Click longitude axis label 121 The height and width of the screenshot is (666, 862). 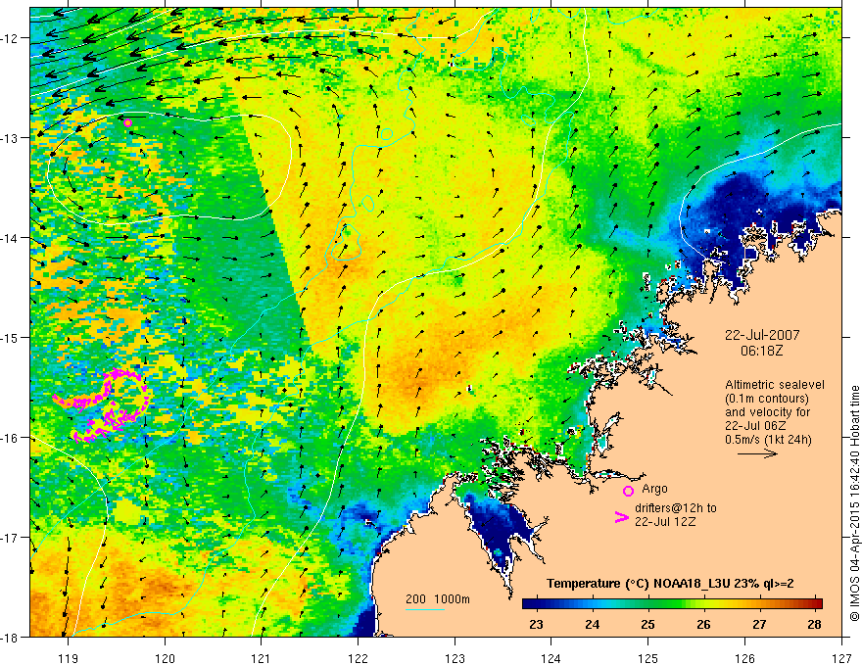tap(262, 658)
